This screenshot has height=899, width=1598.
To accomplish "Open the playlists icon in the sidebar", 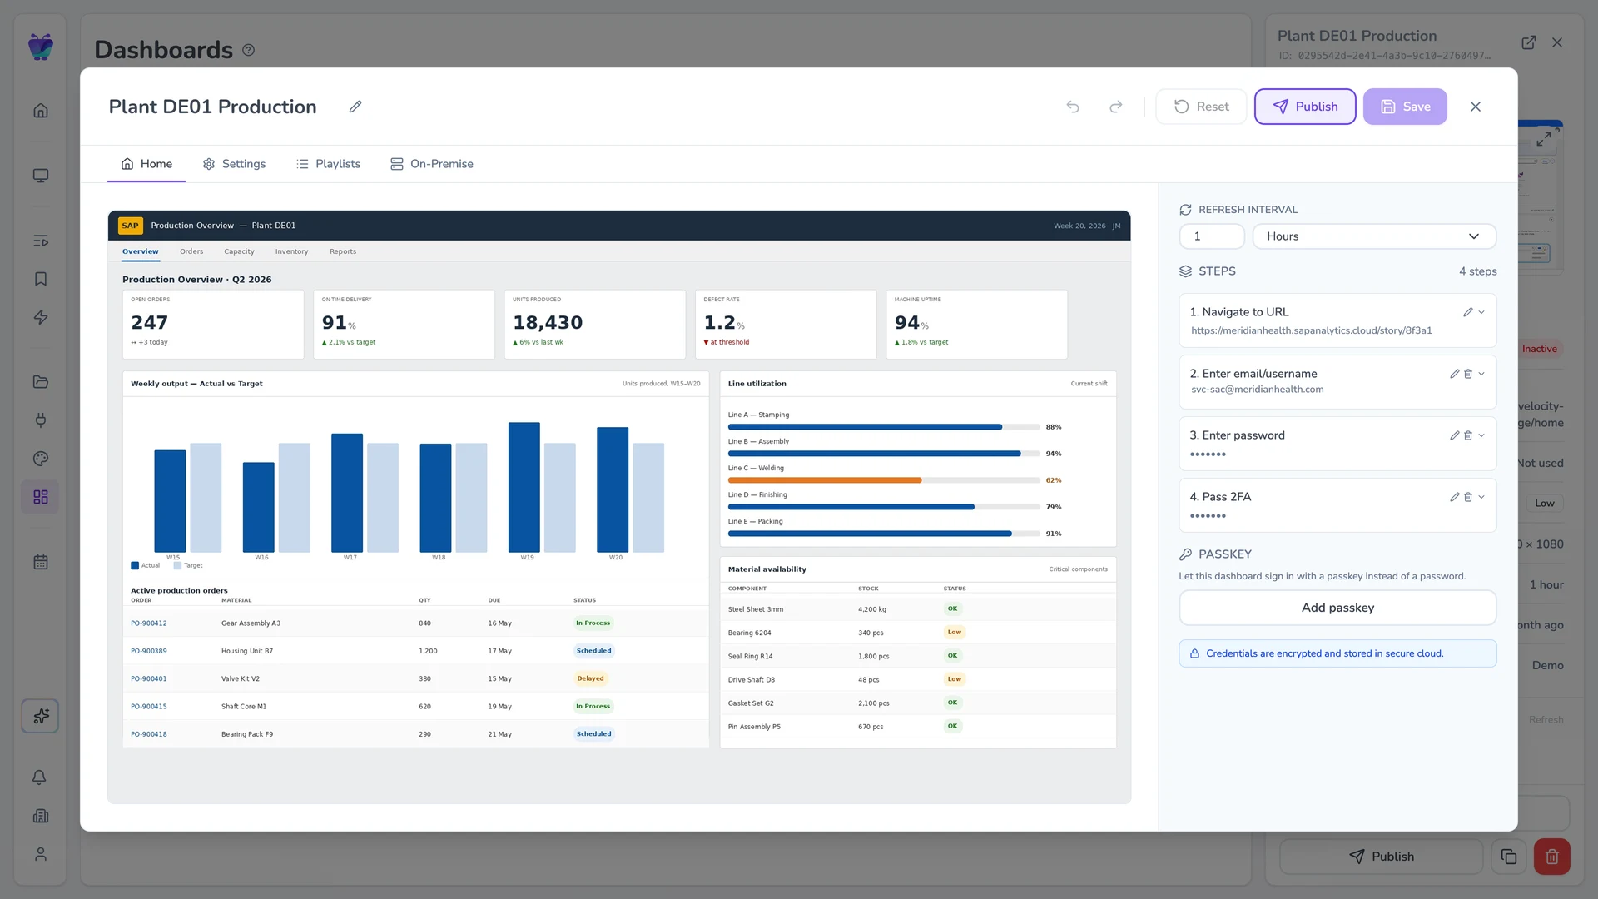I will tap(41, 241).
